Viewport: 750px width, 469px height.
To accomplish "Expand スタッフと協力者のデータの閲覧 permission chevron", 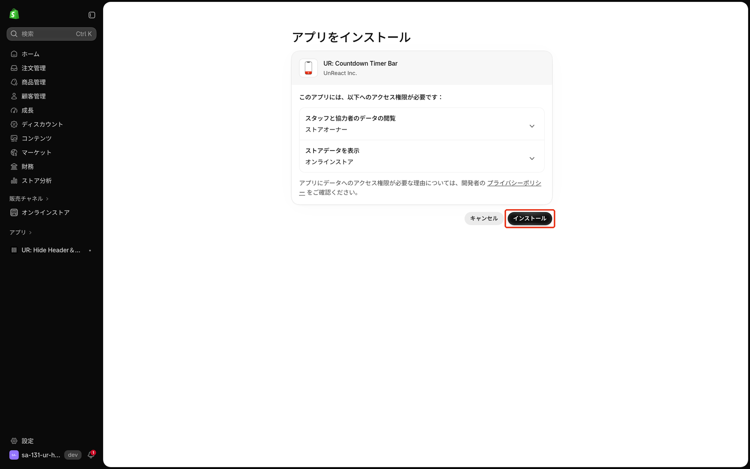I will 532,126.
